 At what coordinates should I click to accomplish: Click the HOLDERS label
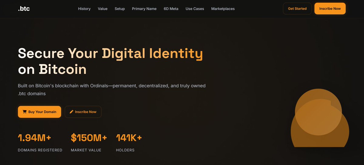point(125,150)
